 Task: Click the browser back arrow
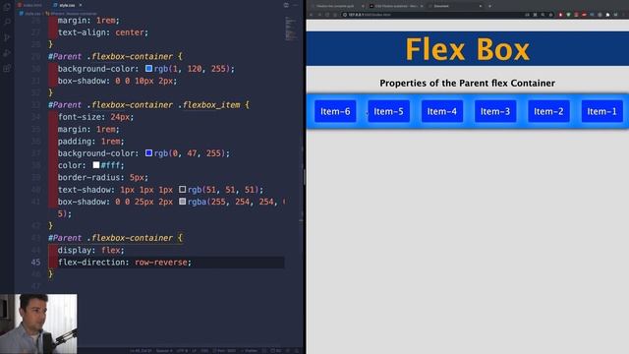click(311, 15)
